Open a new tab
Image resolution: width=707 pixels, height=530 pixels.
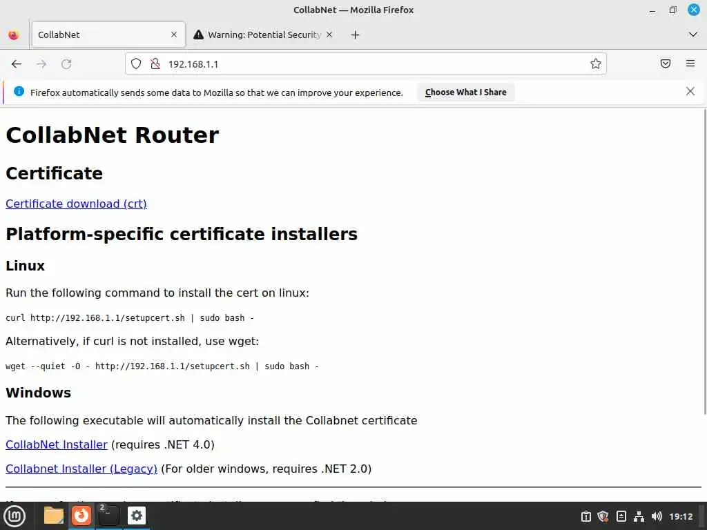pos(356,35)
